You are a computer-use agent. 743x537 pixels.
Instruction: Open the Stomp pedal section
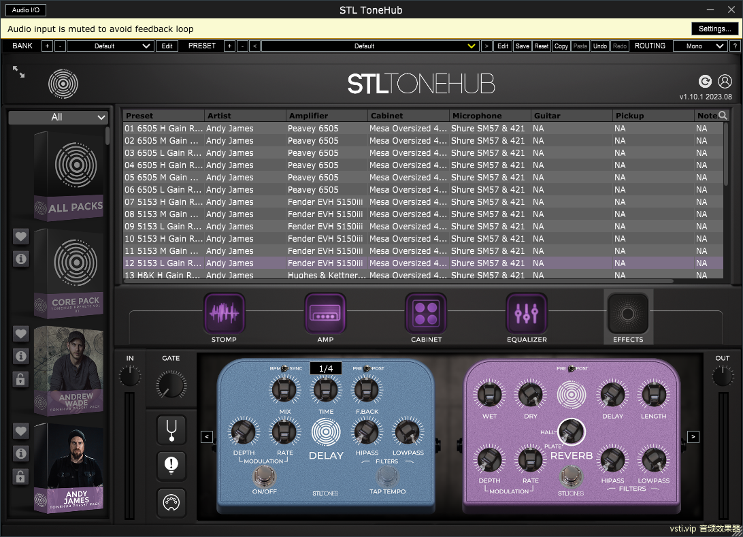(x=224, y=313)
